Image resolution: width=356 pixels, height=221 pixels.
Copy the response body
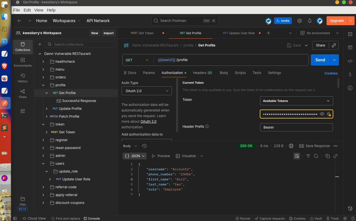tap(327, 156)
